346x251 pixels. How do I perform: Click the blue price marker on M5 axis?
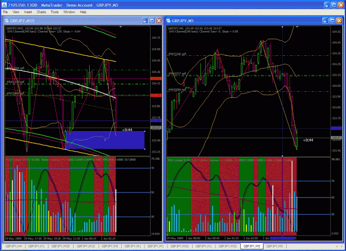pyautogui.click(x=336, y=128)
